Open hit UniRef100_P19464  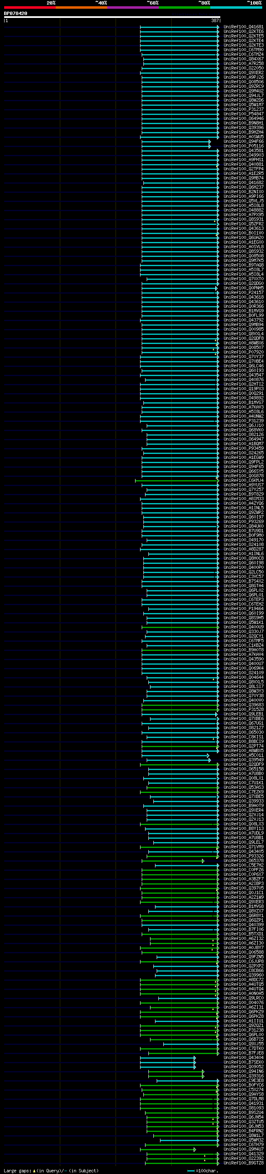[243, 608]
